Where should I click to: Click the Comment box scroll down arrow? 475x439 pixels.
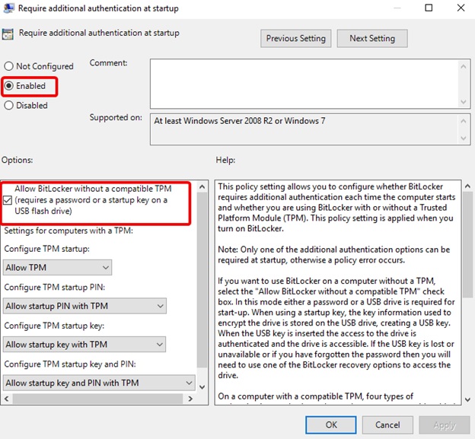click(463, 102)
